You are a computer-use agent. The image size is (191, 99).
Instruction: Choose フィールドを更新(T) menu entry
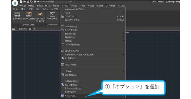[93, 44]
